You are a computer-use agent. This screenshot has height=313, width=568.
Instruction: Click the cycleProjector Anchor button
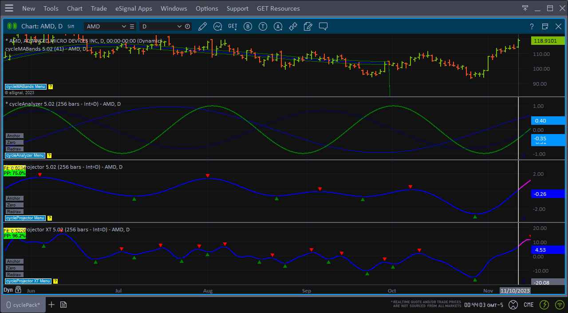[x=14, y=198]
